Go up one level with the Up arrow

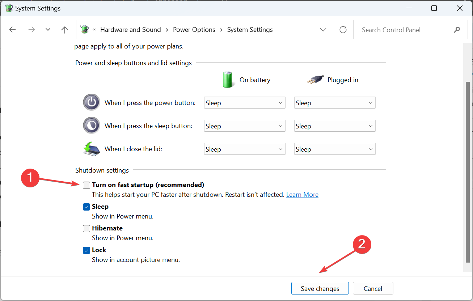pos(65,30)
